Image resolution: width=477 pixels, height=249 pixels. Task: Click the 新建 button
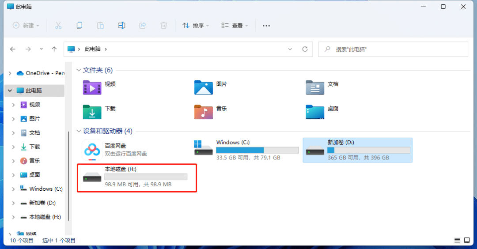pos(26,26)
